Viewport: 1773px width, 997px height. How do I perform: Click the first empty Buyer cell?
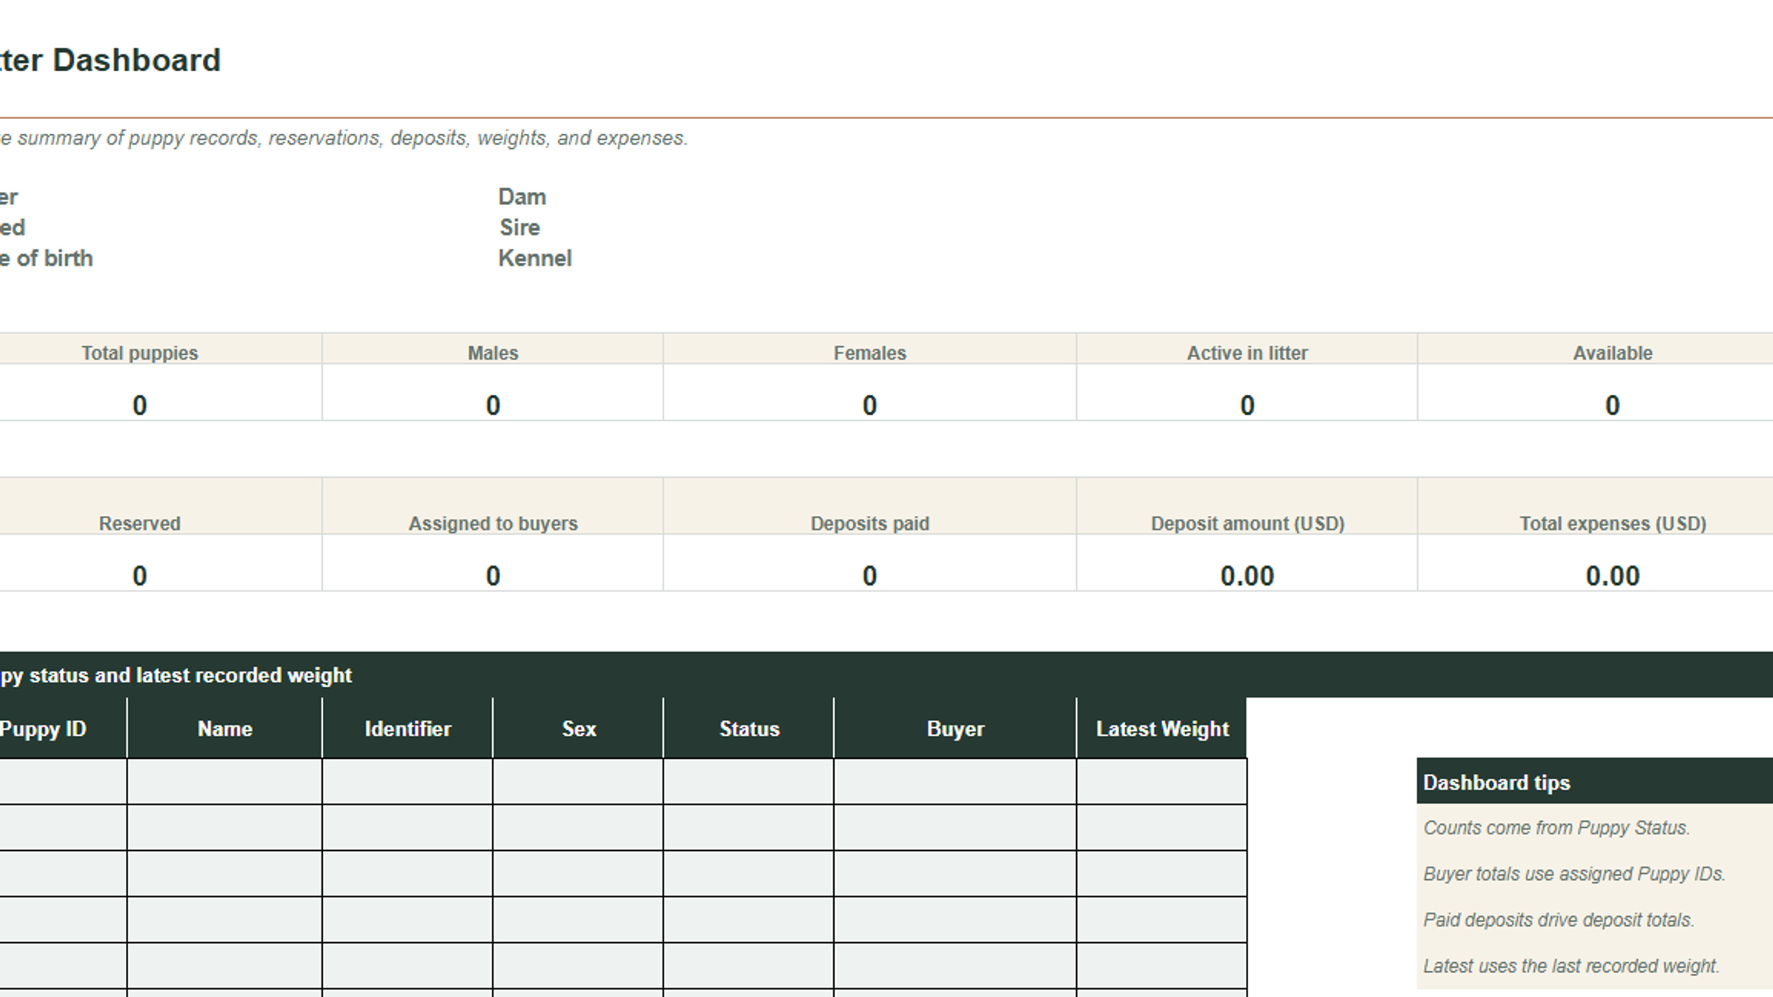pyautogui.click(x=955, y=781)
